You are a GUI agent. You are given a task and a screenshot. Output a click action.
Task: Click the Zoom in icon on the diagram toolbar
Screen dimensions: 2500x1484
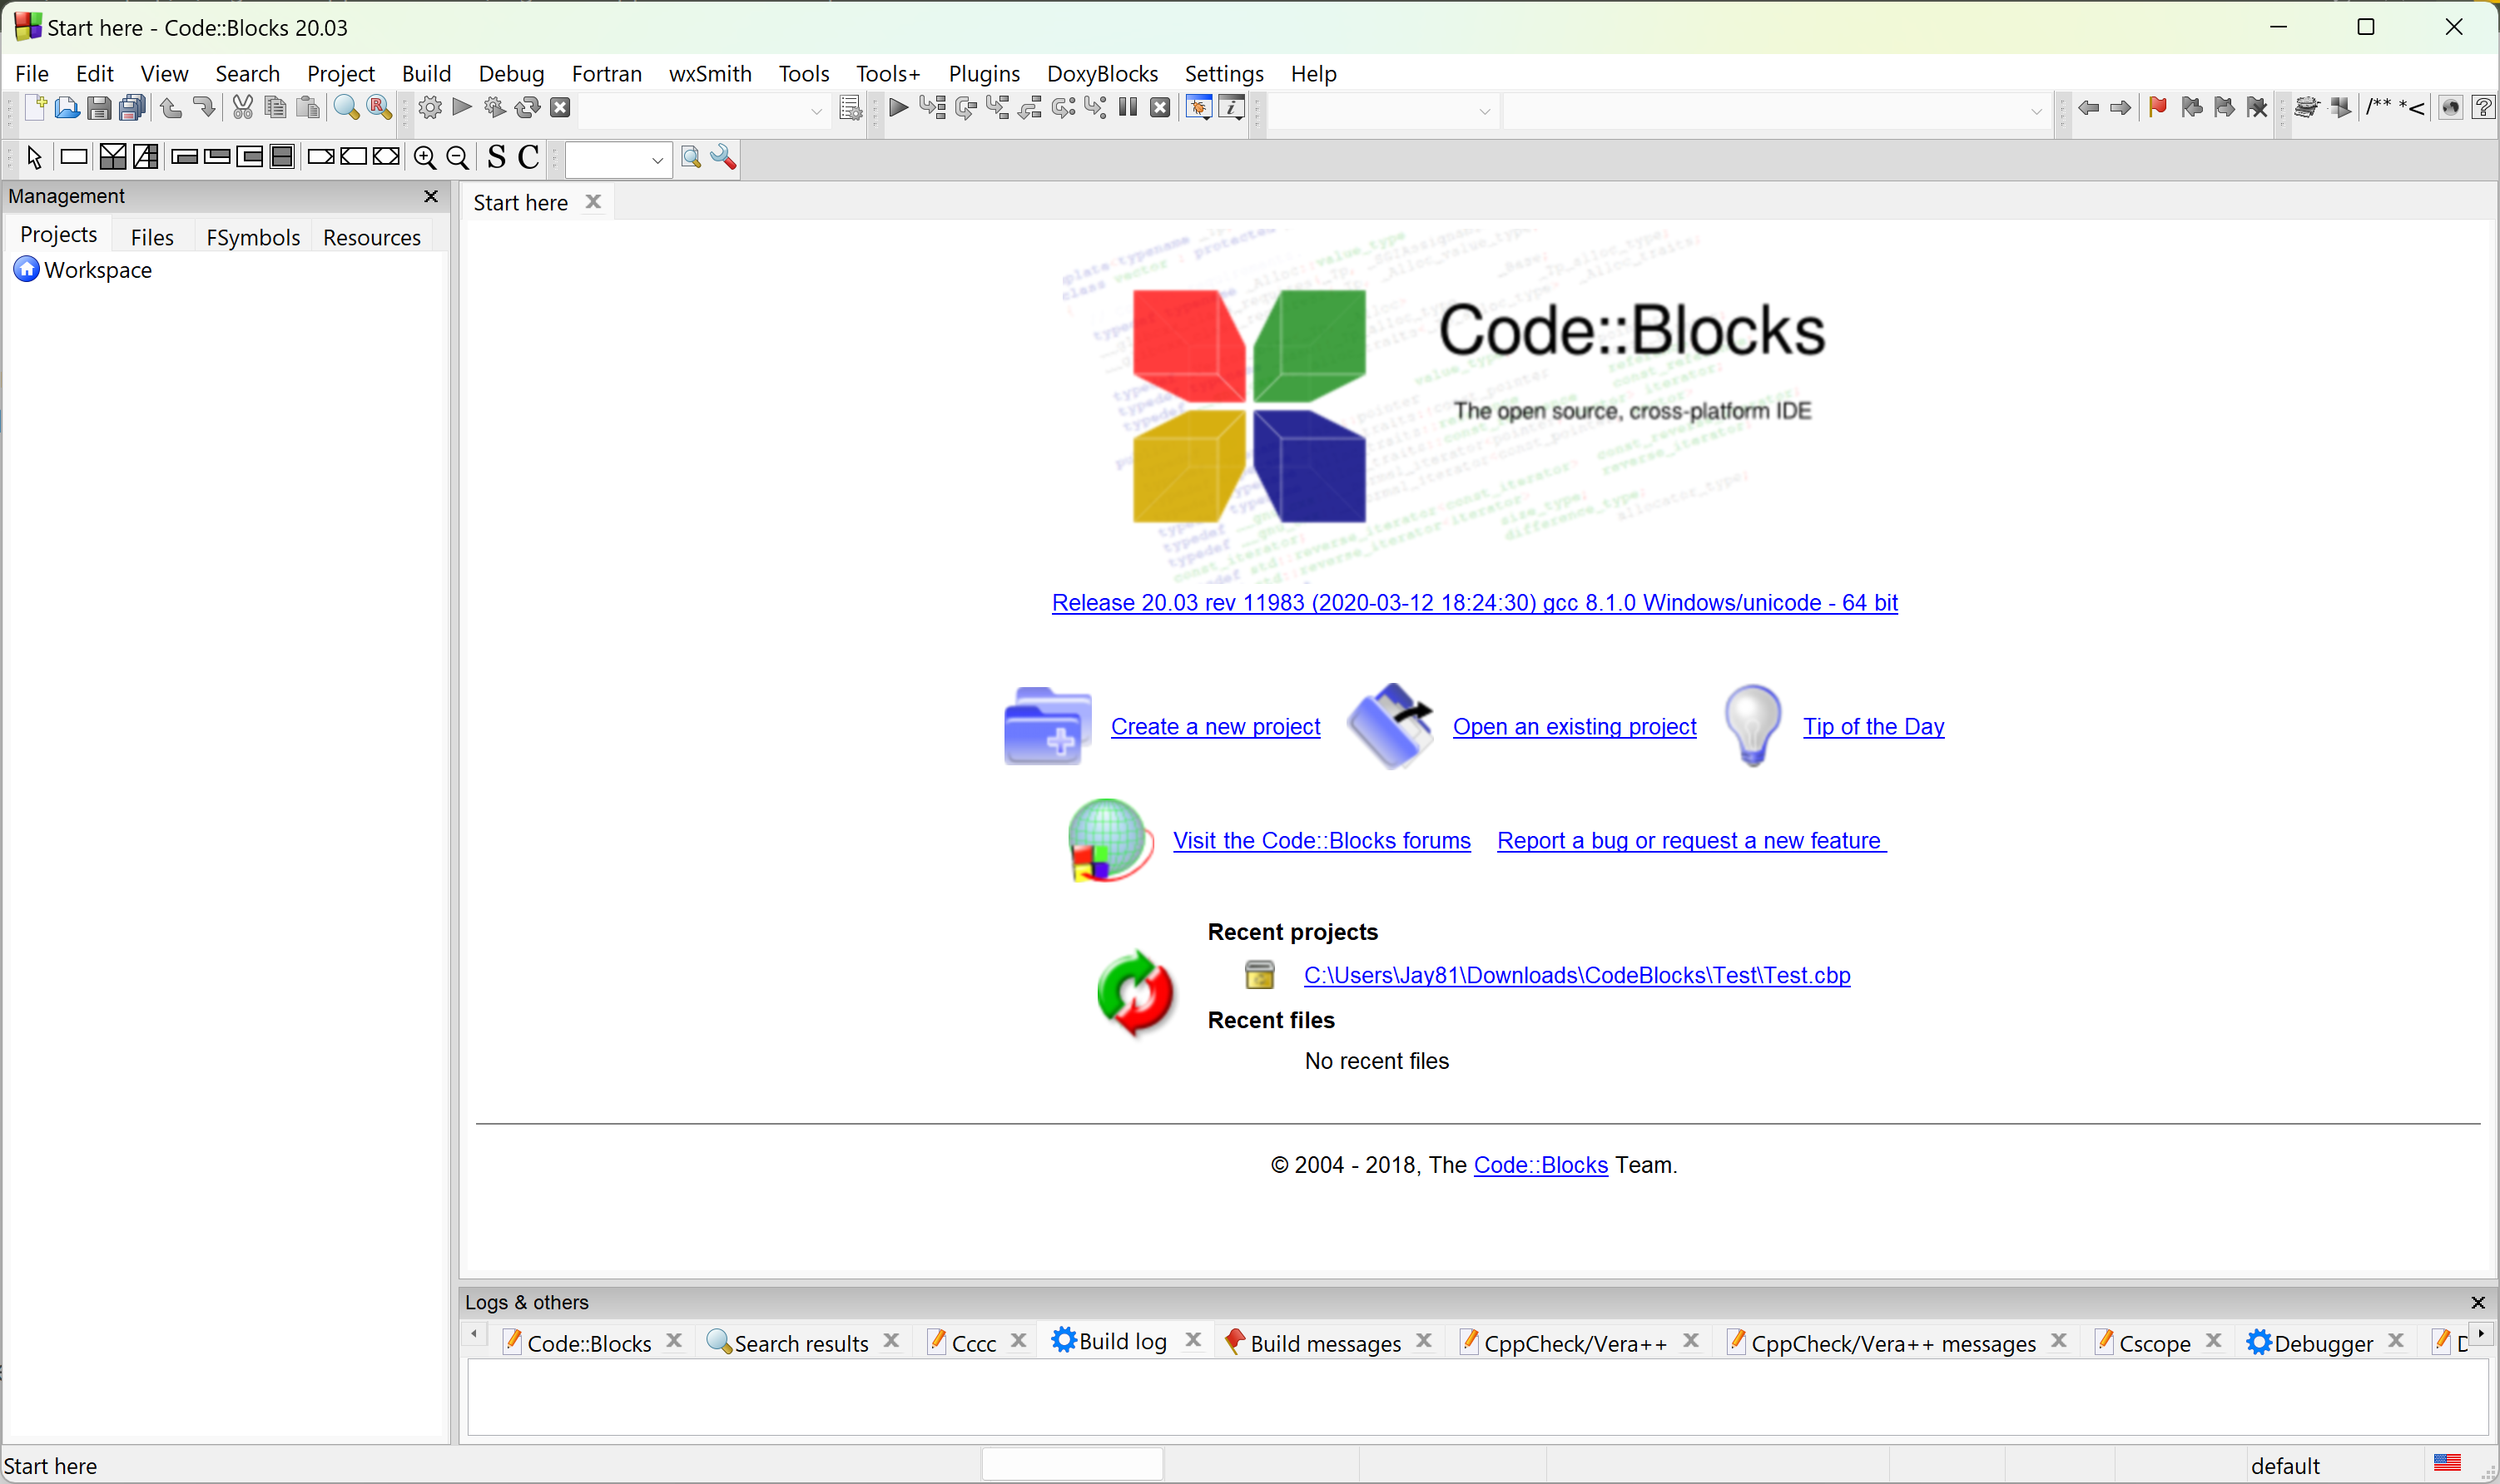click(425, 158)
